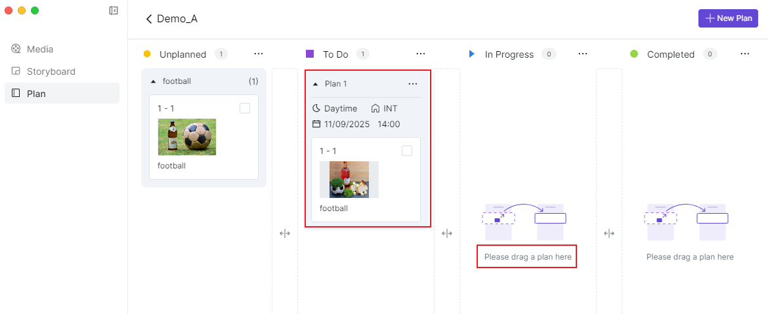Open the To Do column options menu

(x=421, y=54)
